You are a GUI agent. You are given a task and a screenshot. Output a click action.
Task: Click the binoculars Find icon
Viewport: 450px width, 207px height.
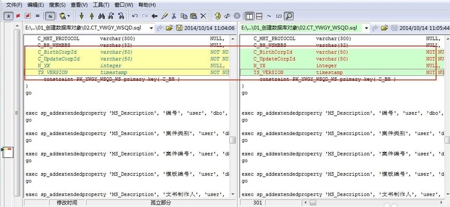click(x=101, y=16)
